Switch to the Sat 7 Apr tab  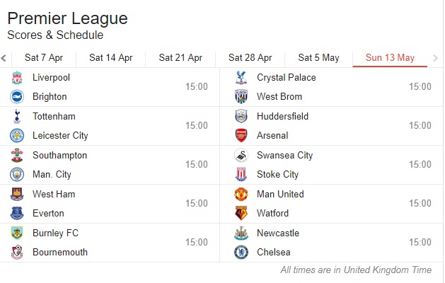point(44,58)
